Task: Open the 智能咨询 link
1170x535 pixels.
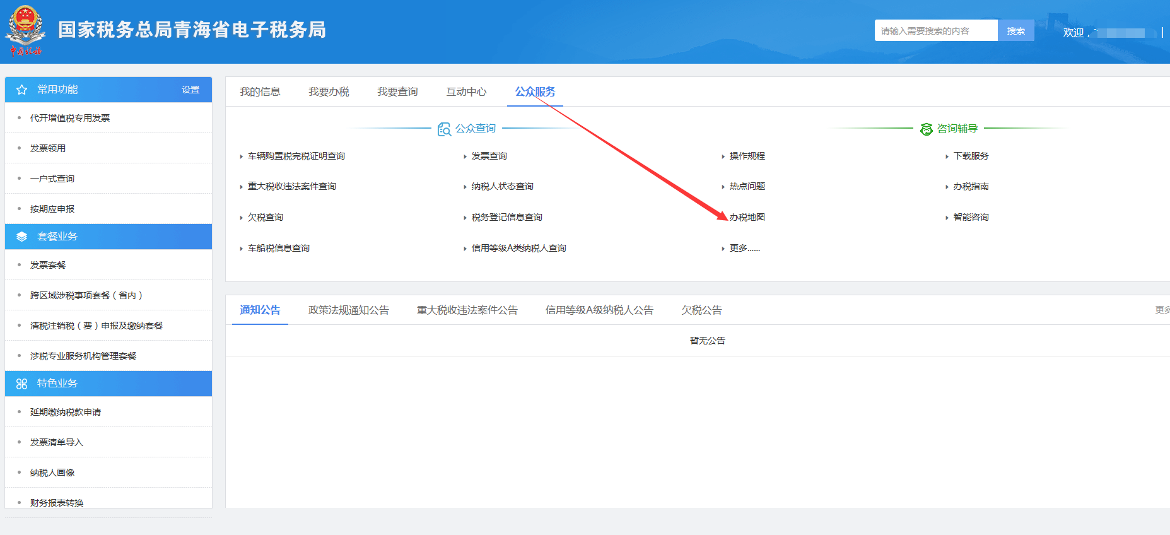Action: tap(971, 217)
